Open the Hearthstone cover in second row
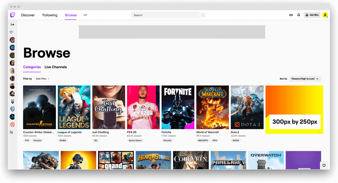 [153, 160]
